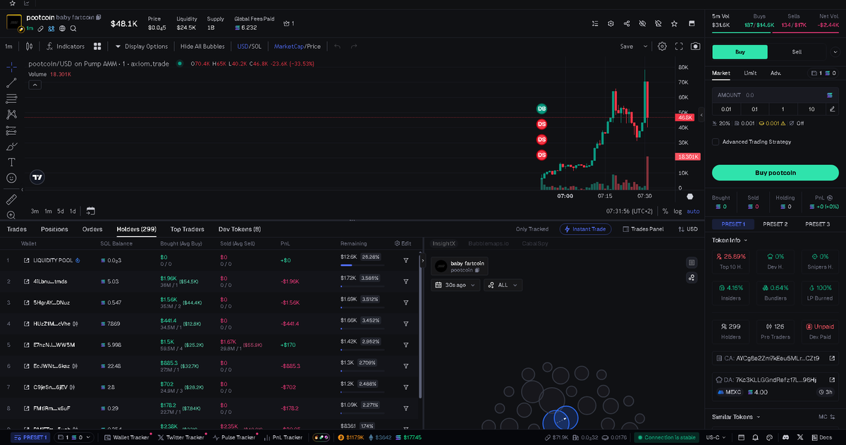Screen dimensions: 846x445
Task: Open the Fibonacci retracement tool group
Action: click(x=11, y=99)
